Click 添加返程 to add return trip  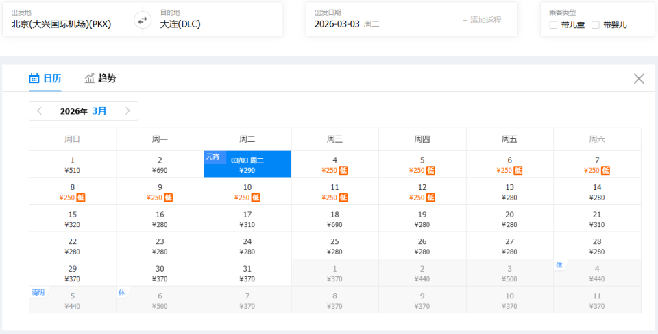coord(482,20)
